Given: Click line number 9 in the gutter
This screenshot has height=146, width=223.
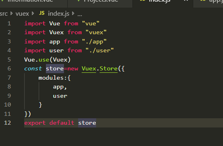Looking at the screenshot, I should (x=9, y=96).
